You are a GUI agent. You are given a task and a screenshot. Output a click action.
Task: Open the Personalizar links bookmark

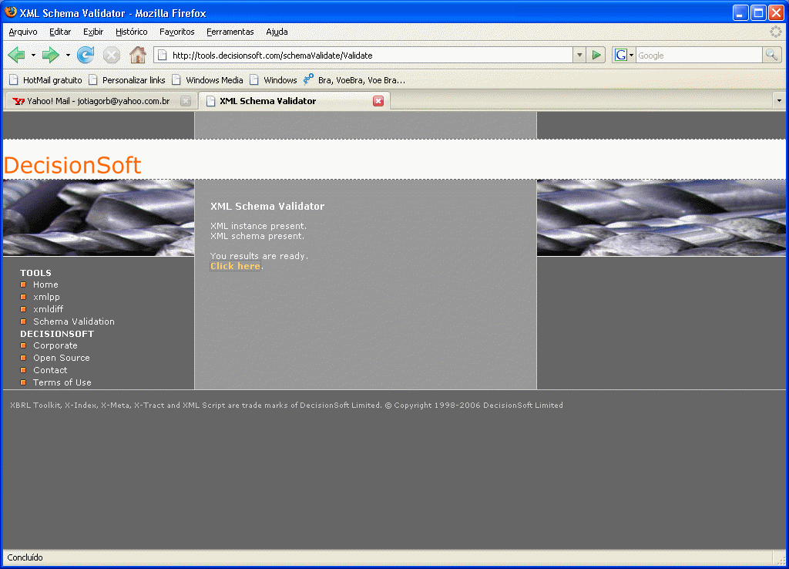tap(127, 80)
